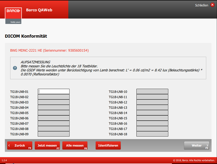217x164 pixels.
Task: Select the TG18-LN8-14 value field
Action: coord(152,113)
